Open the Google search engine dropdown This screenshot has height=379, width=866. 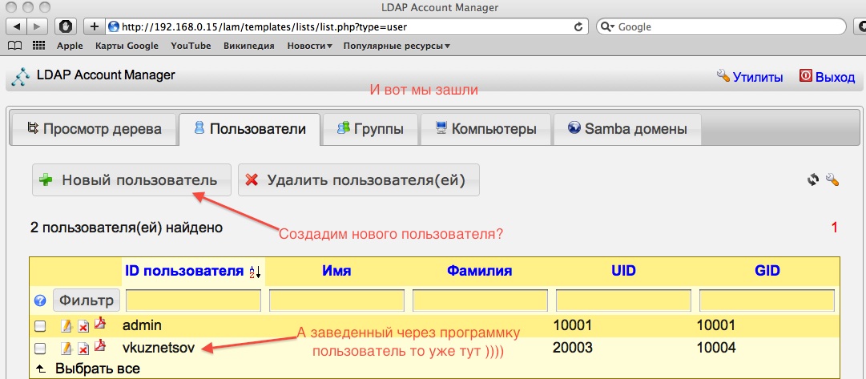607,26
